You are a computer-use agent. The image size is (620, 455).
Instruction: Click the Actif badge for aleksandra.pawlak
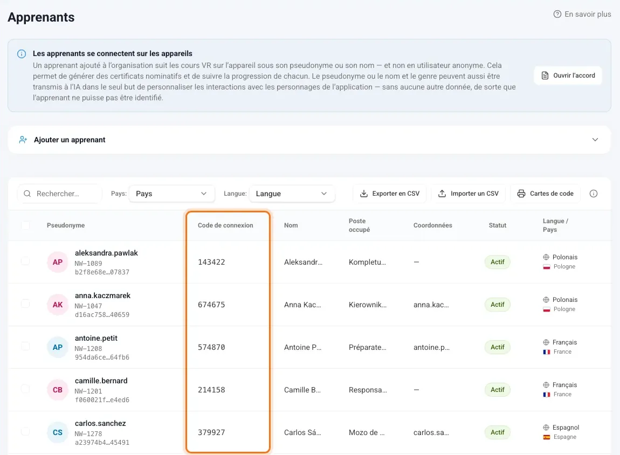(x=498, y=262)
